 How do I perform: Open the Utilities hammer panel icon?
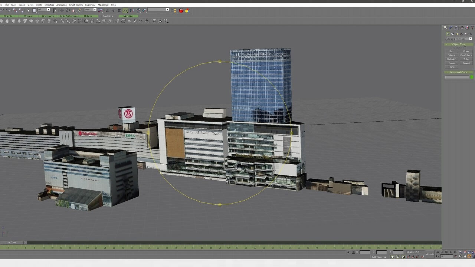(x=472, y=27)
